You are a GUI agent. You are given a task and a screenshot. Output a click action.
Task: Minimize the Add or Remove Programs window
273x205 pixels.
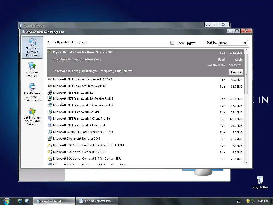click(230, 31)
